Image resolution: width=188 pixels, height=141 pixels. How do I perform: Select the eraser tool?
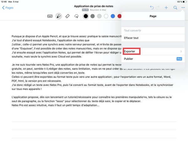click(x=67, y=16)
